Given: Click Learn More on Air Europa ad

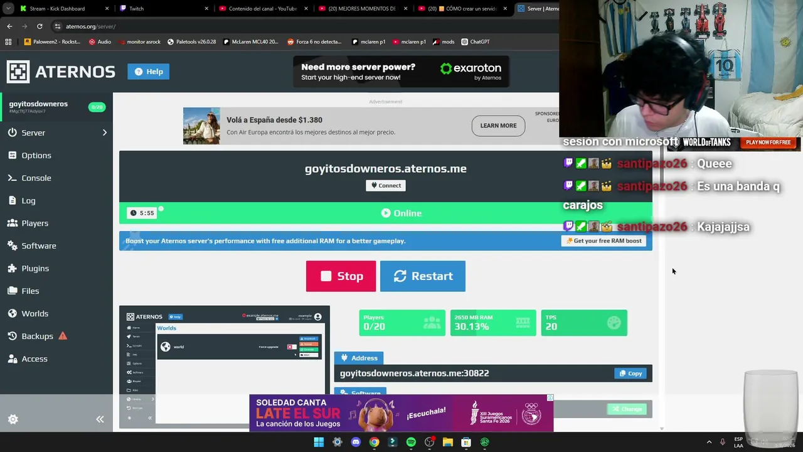Looking at the screenshot, I should 498,126.
